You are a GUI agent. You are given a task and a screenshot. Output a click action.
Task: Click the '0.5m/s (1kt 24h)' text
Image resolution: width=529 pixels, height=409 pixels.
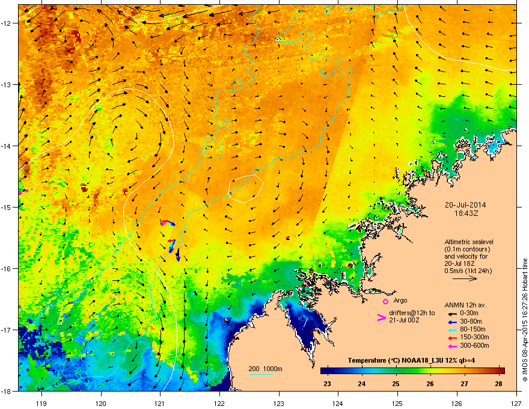click(x=468, y=271)
